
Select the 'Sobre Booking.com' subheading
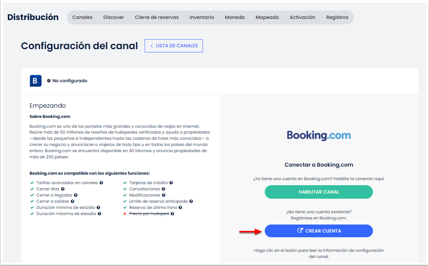[x=50, y=116]
